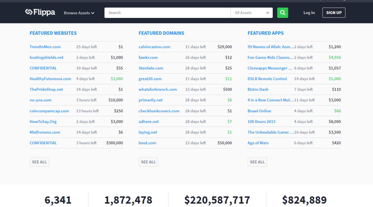The image size is (373, 207).
Task: Open the Fun Game-Kids Classroom app listing
Action: 270,58
